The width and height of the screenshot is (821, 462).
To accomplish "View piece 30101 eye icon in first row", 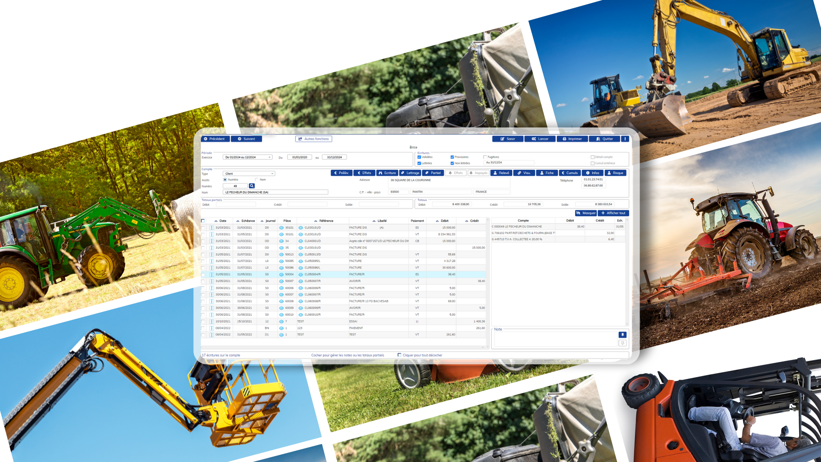I will [281, 228].
